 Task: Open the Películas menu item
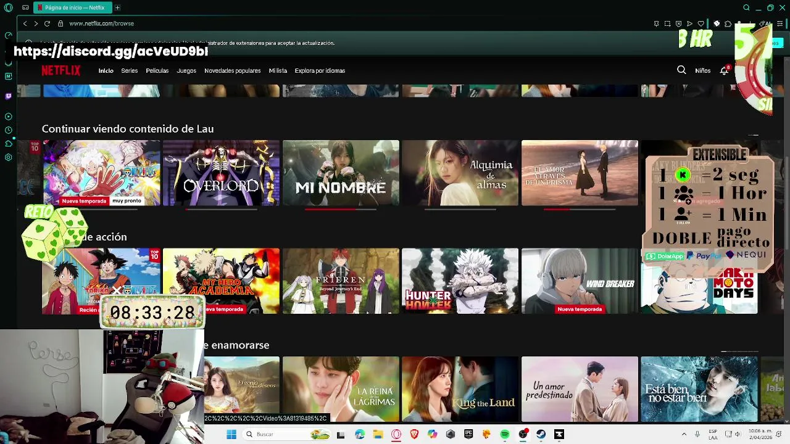(x=157, y=70)
